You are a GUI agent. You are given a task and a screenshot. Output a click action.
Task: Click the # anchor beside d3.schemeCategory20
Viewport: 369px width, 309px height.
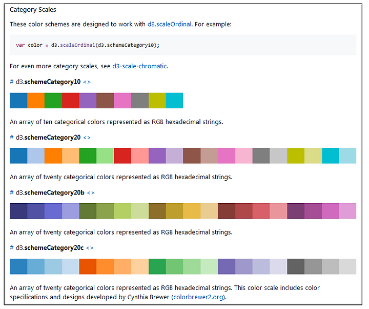click(11, 137)
